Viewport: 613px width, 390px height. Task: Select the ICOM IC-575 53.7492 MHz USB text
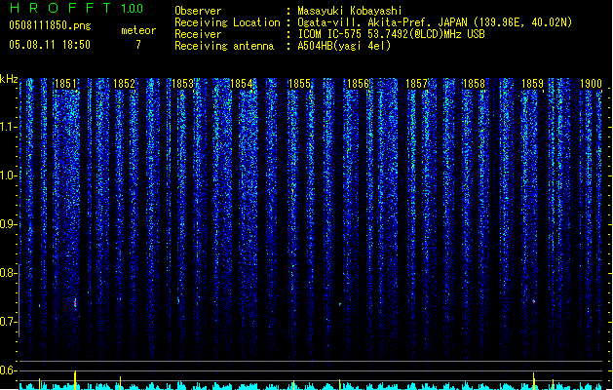pos(391,34)
